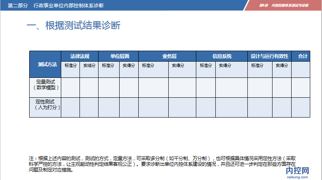Screen dimensions: 322x180
Task: Click the 合计 cell in 定量测试 row
Action: point(301,88)
